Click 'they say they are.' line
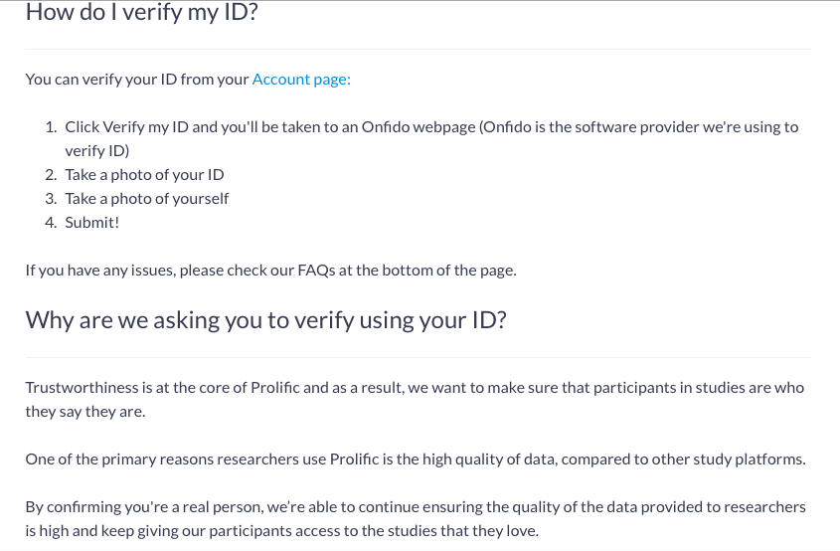840x551 pixels. (x=85, y=412)
